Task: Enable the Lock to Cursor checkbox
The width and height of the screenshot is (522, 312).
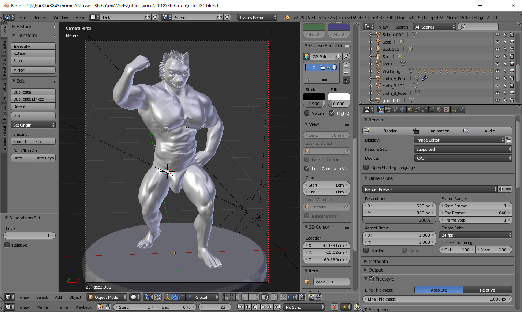Action: [307, 159]
